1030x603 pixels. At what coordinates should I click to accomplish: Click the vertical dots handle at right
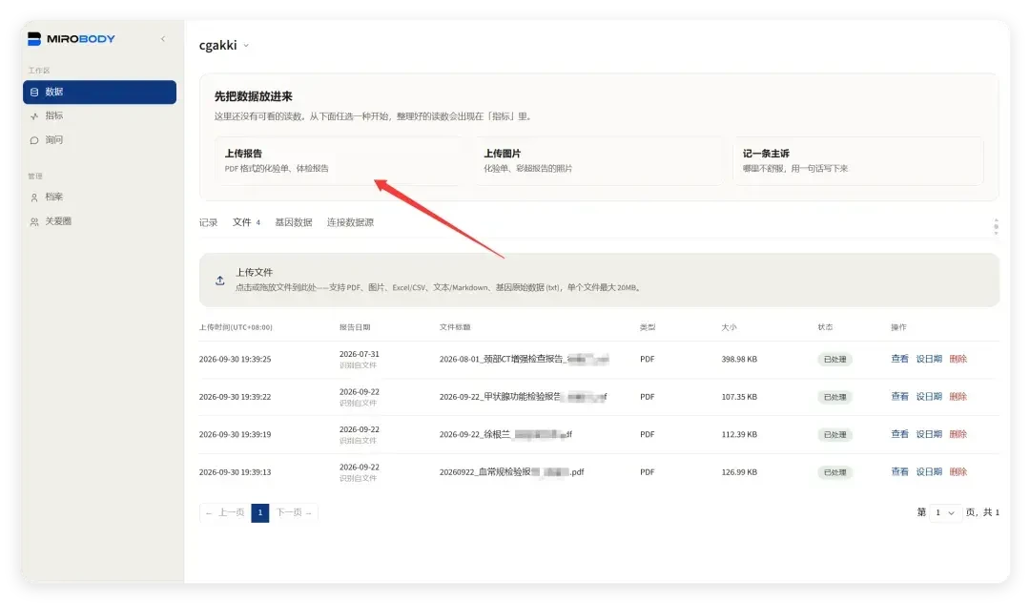(996, 227)
